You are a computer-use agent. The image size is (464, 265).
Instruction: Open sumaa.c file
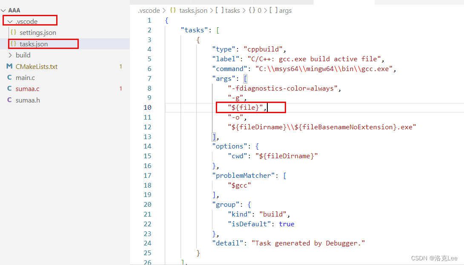(28, 89)
